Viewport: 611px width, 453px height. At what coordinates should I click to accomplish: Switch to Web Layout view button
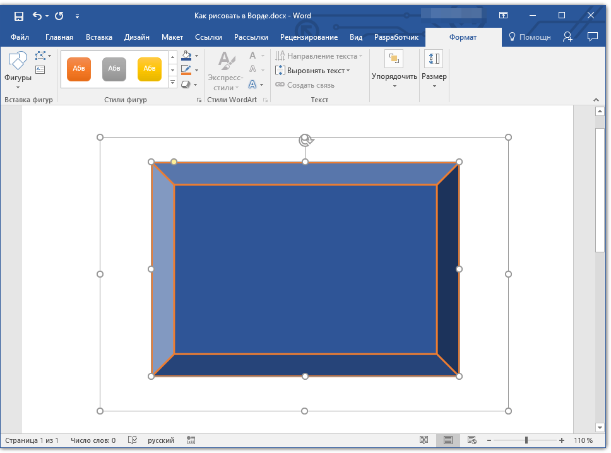(471, 440)
